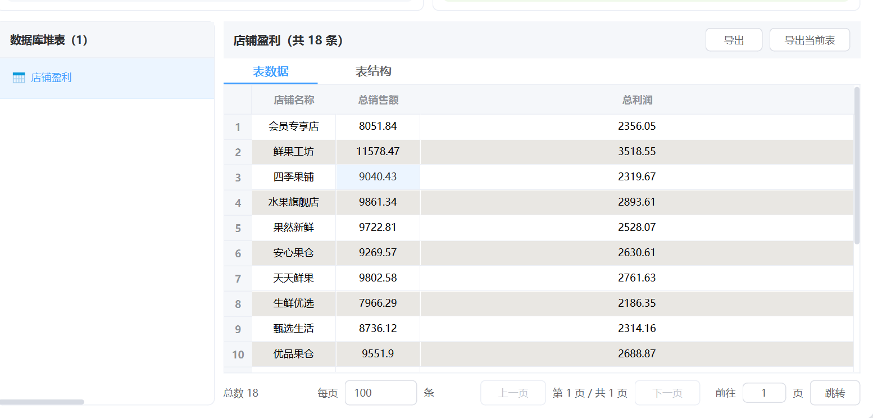Click the 下一页 button

click(667, 393)
